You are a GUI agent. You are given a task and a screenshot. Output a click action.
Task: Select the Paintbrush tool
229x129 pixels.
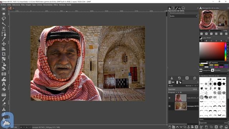[x=4, y=99]
